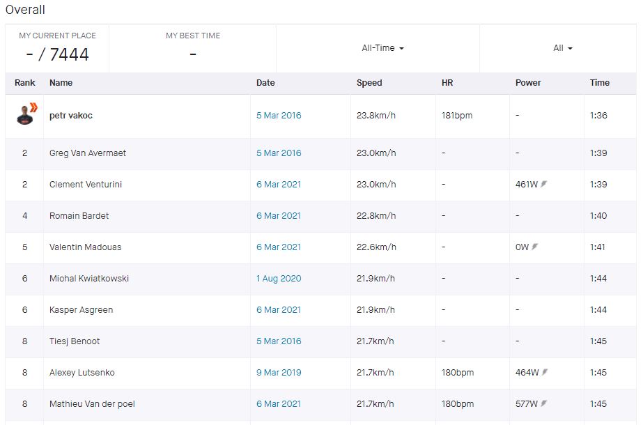Open petr vakoc's 5 Mar 2016 activity

[279, 115]
